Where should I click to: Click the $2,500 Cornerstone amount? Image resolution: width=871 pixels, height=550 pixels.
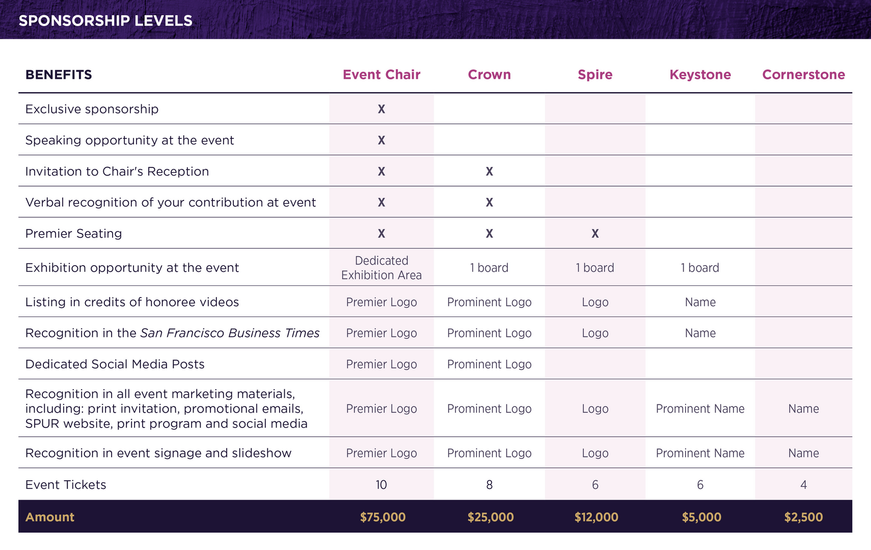click(803, 517)
